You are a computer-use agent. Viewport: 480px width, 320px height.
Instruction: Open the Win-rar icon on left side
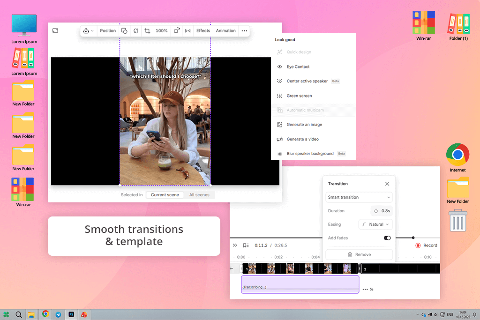click(x=23, y=193)
